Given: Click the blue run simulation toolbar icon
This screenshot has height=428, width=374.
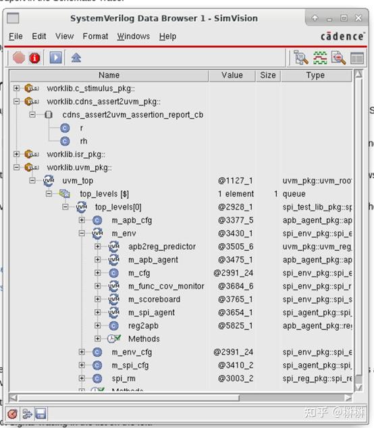Looking at the screenshot, I should point(55,57).
